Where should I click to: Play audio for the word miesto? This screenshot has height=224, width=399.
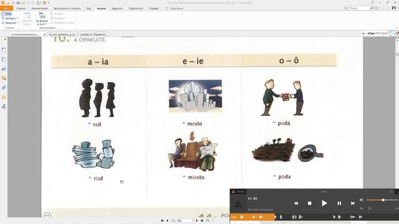tap(184, 177)
